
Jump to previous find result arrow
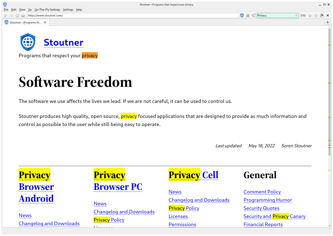316,16
